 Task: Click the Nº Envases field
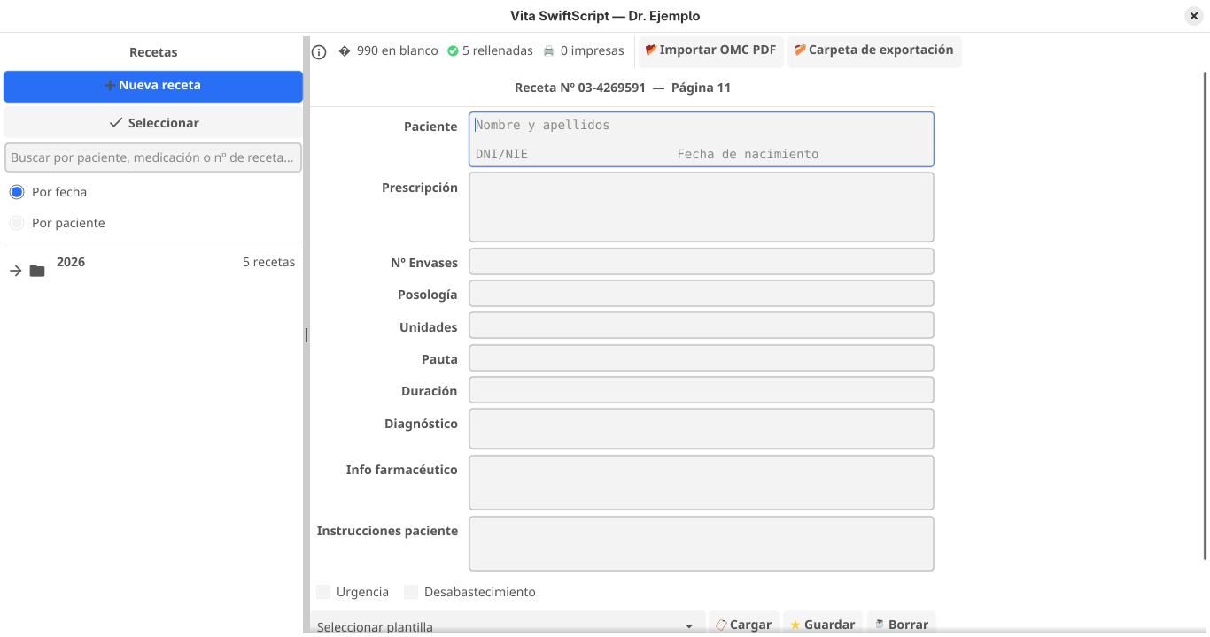click(701, 262)
